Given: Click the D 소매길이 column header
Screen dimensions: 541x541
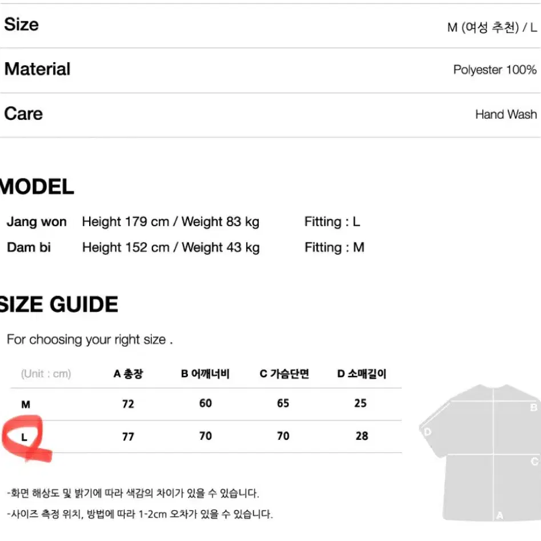Looking at the screenshot, I should click(x=362, y=374).
